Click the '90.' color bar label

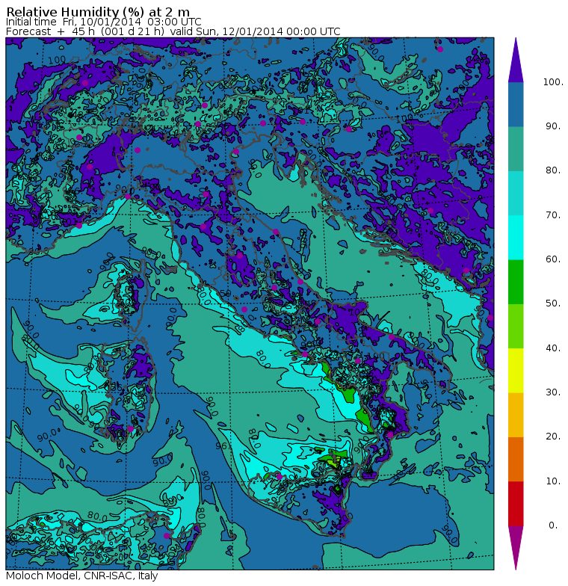553,126
